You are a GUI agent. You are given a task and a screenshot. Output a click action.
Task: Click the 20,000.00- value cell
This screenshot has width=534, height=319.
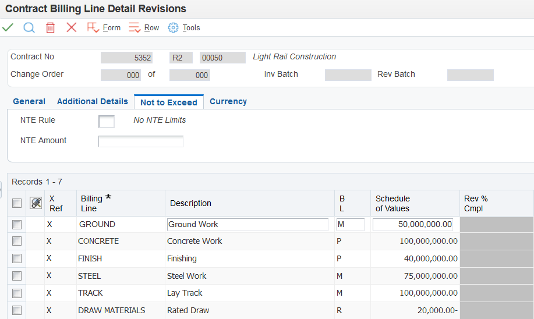pos(415,310)
